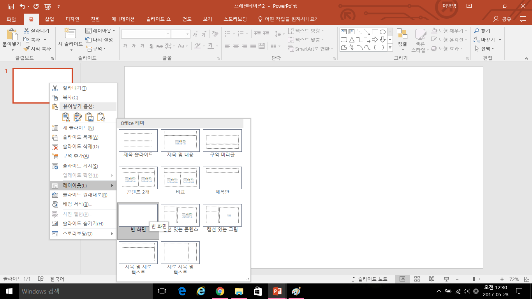Open Microsoft Edge icon in taskbar
This screenshot has width=532, height=299.
click(x=182, y=291)
